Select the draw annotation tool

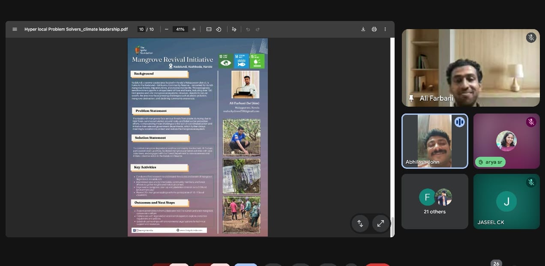click(234, 29)
